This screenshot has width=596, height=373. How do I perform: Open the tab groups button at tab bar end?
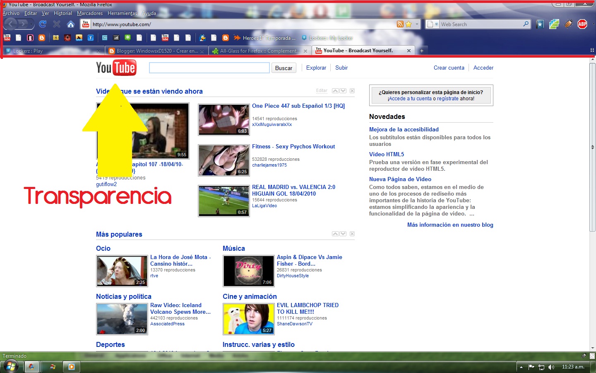pos(592,50)
